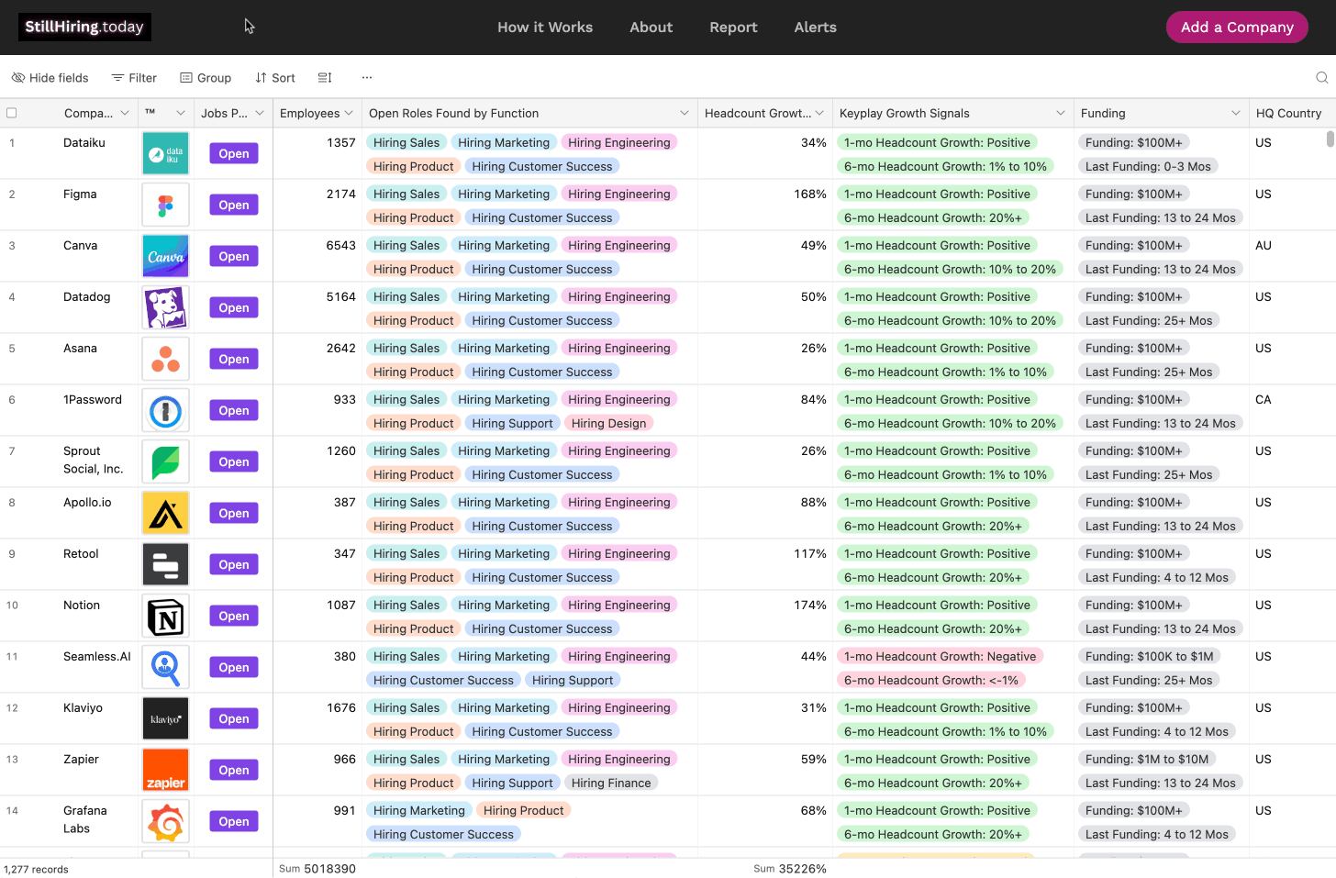Click the Add a Company button

1237,27
